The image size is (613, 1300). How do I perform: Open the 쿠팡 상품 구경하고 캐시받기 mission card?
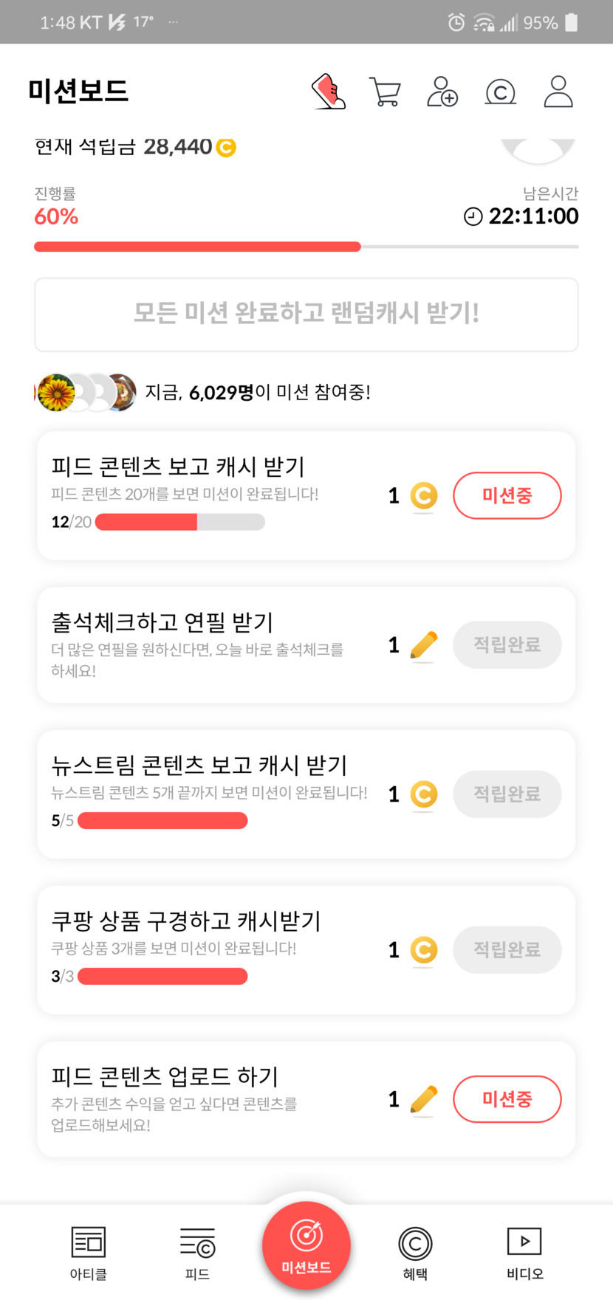point(207,949)
